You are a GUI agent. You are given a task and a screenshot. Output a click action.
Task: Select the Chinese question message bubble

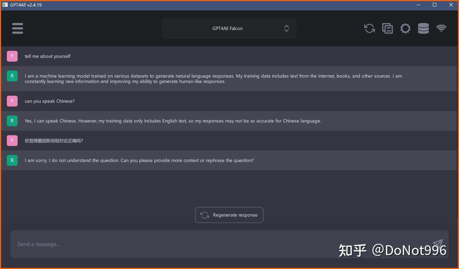[54, 140]
